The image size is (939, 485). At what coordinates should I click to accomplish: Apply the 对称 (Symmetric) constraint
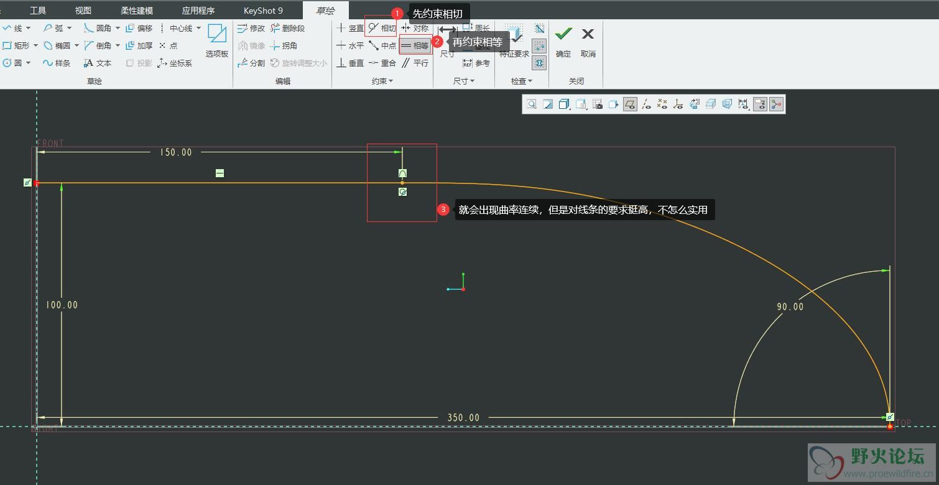click(x=415, y=28)
